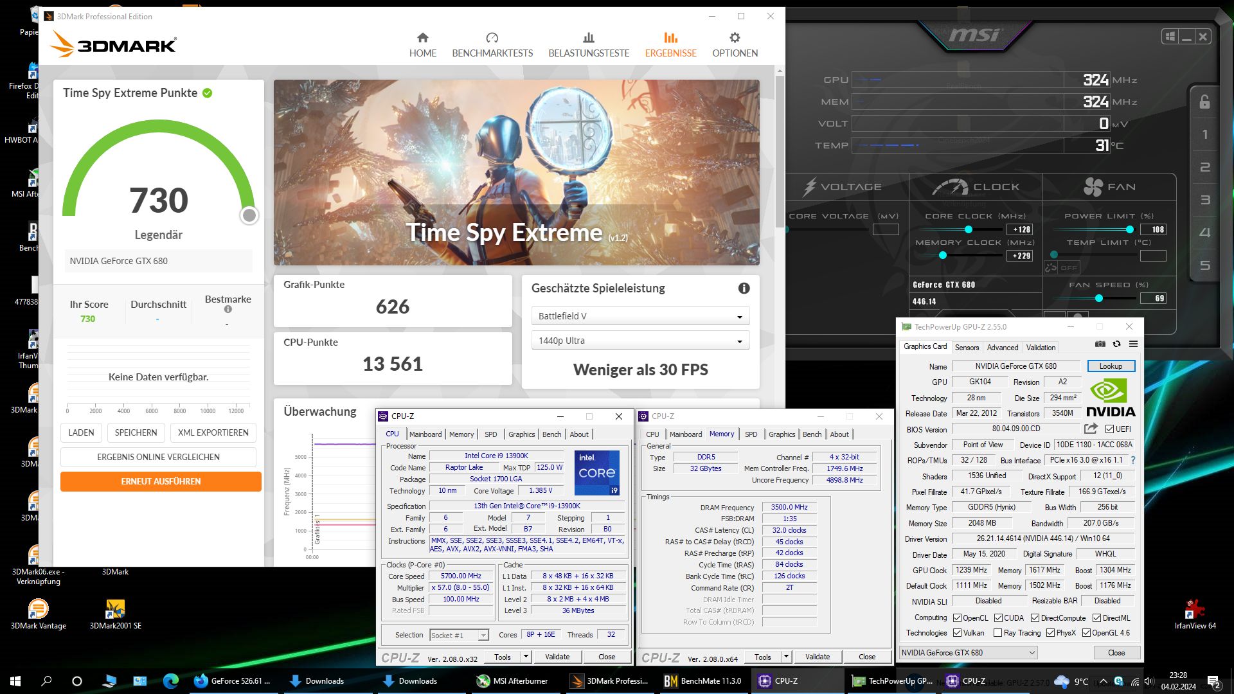Viewport: 1234px width, 694px height.
Task: Click the GPU-Z BIOS export share icon
Action: pos(1091,429)
